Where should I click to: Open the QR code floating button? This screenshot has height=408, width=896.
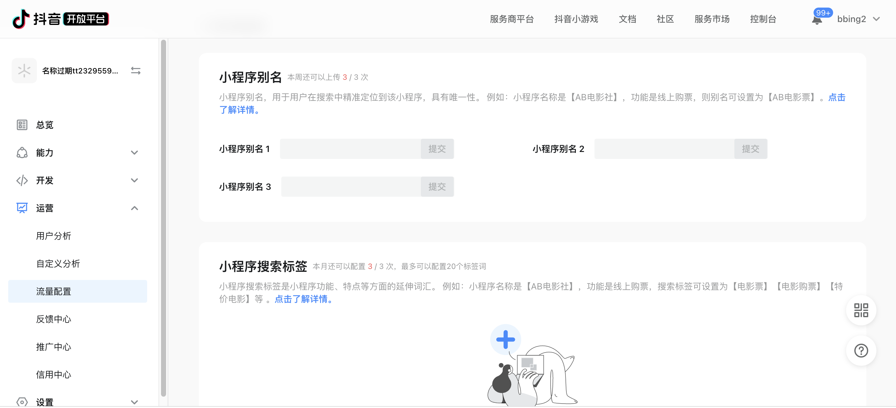coord(861,310)
